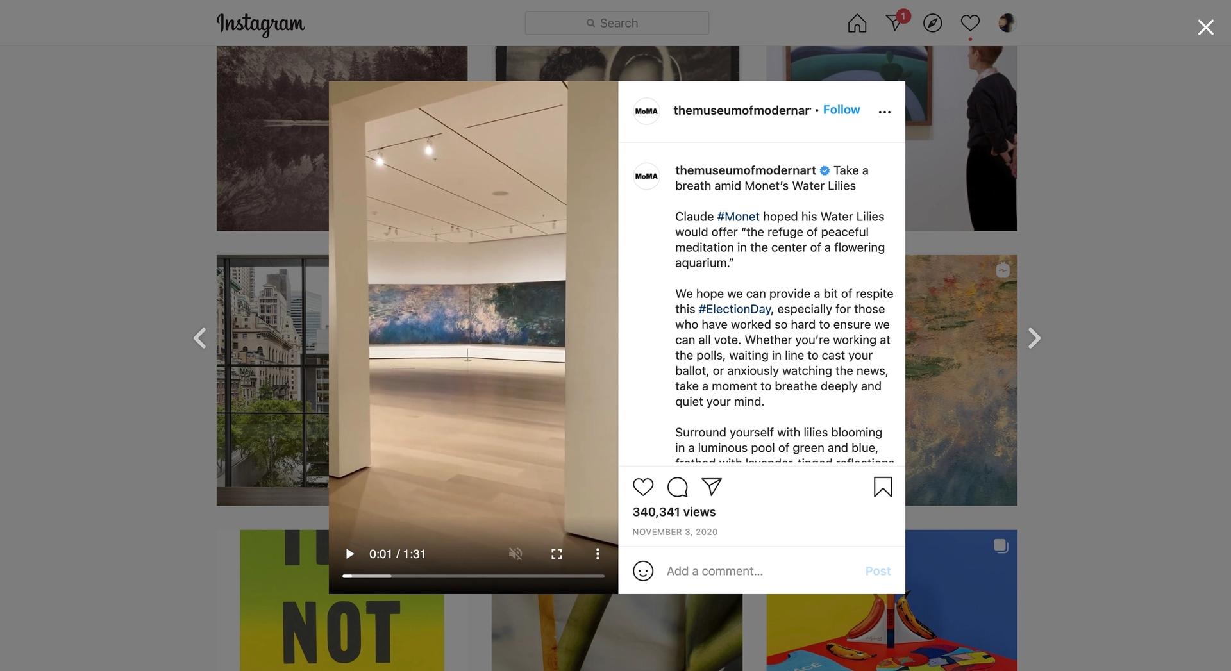Share post via paper plane icon
This screenshot has width=1231, height=671.
(x=712, y=486)
